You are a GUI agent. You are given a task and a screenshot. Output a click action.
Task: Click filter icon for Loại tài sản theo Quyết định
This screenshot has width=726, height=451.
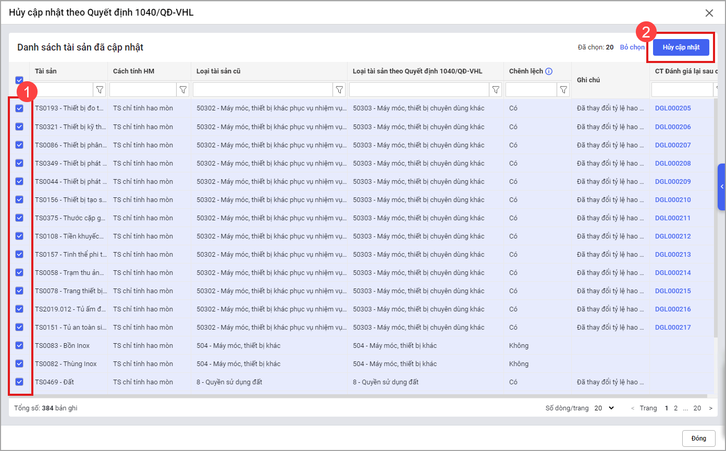[496, 90]
